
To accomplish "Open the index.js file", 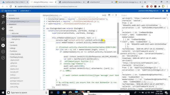I will [x=13, y=75].
